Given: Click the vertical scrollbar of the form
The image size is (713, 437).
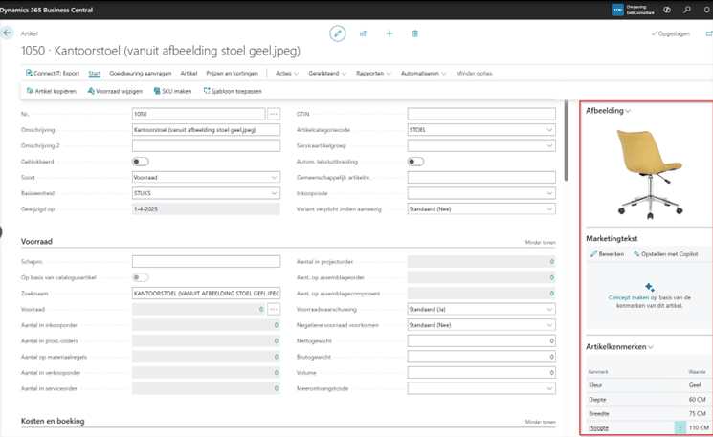Looking at the screenshot, I should [567, 141].
